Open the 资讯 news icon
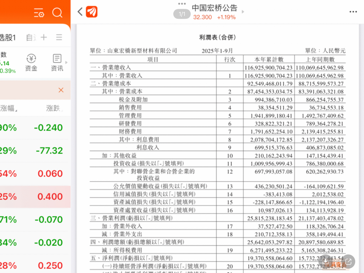 pyautogui.click(x=57, y=63)
